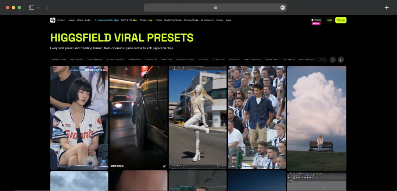This screenshot has width=397, height=191.
Task: Click the 30% OFF badge
Action: 316,24
